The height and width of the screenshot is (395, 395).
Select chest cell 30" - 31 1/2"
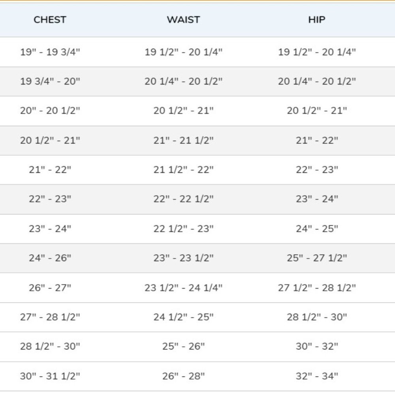(50, 376)
